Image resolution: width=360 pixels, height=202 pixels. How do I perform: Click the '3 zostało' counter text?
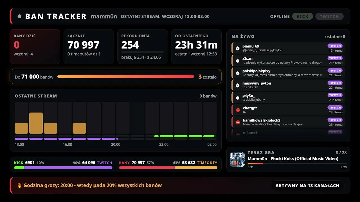coord(208,77)
